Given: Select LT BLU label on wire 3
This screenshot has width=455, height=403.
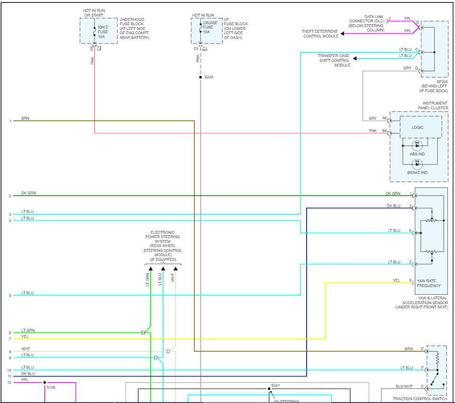Looking at the screenshot, I should point(28,211).
